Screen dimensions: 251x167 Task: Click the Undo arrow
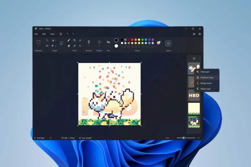pos(67,34)
